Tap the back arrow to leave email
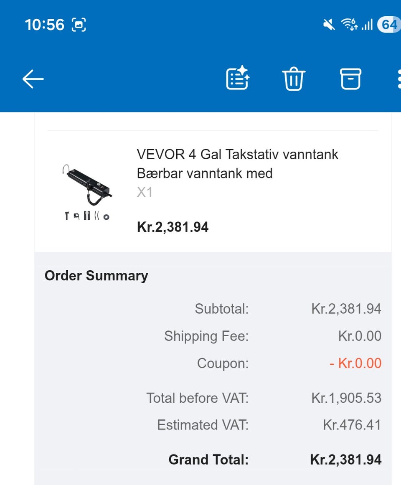Screen dimensions: 401x485 tap(33, 79)
